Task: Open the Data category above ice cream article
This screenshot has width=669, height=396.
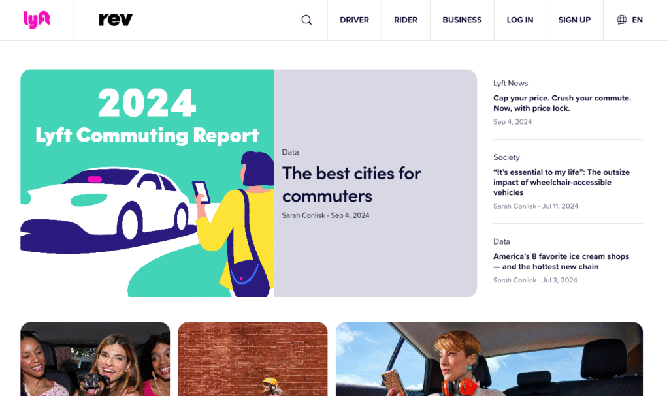Action: point(501,241)
